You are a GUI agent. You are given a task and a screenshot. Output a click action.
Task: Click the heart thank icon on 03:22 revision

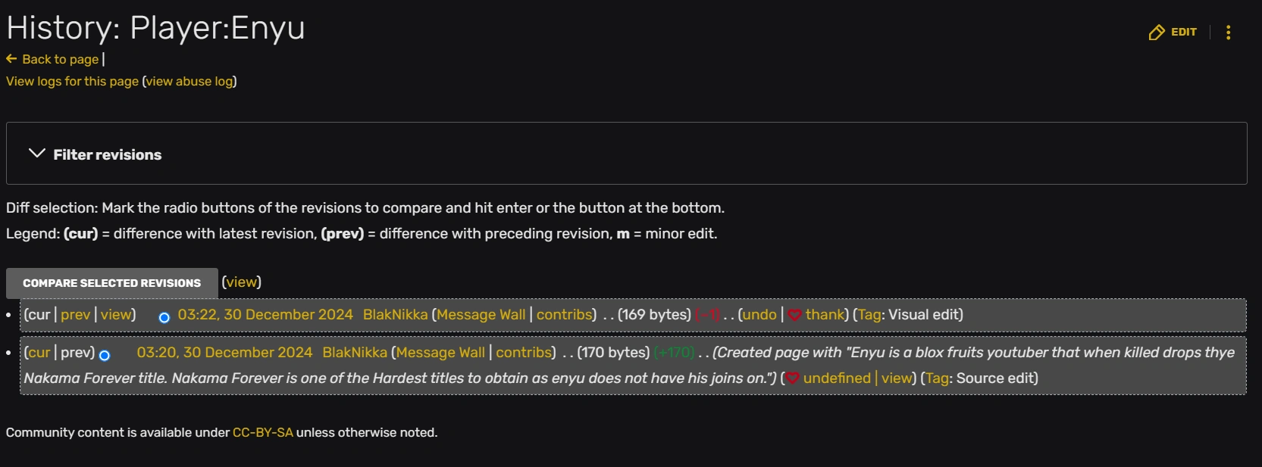coord(794,315)
